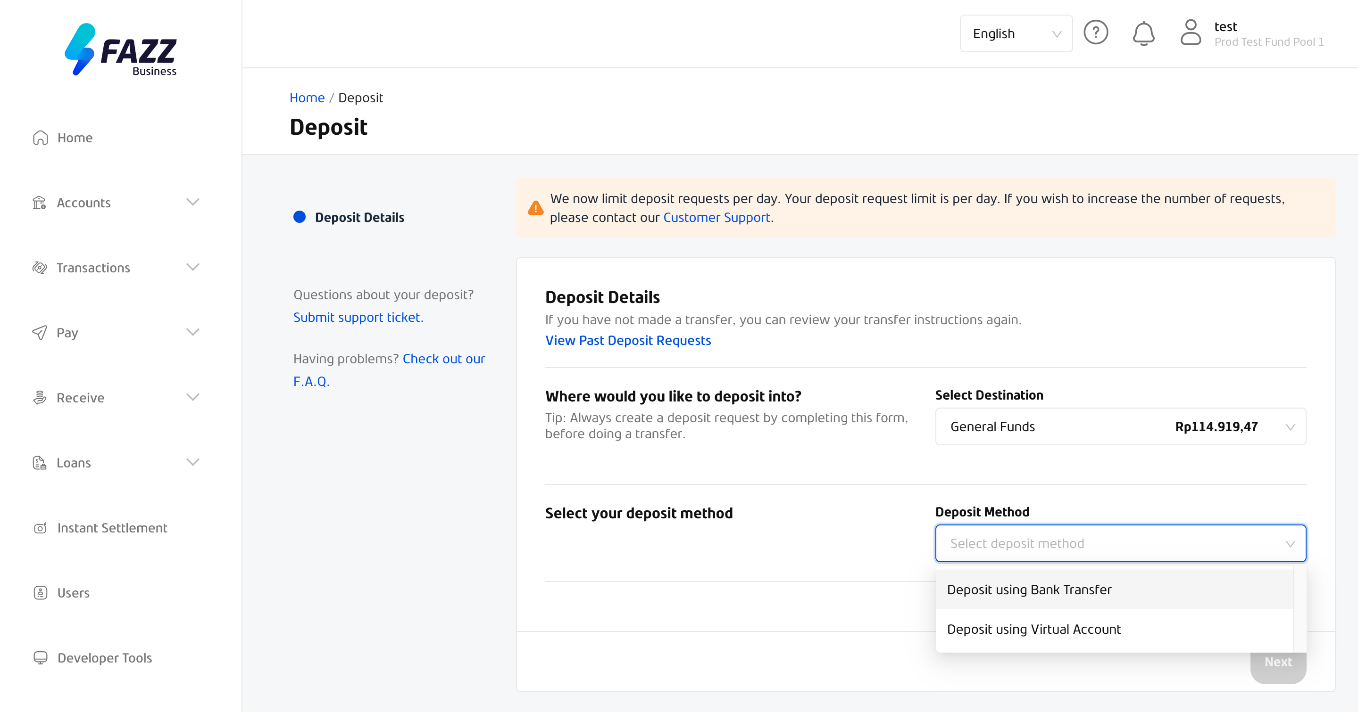The height and width of the screenshot is (712, 1358).
Task: Click the user profile avatar icon
Action: tap(1191, 33)
